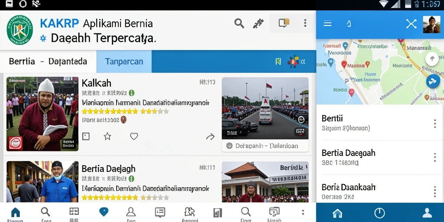Go to Home in bottom navigation
This screenshot has width=444, height=222.
(15, 212)
